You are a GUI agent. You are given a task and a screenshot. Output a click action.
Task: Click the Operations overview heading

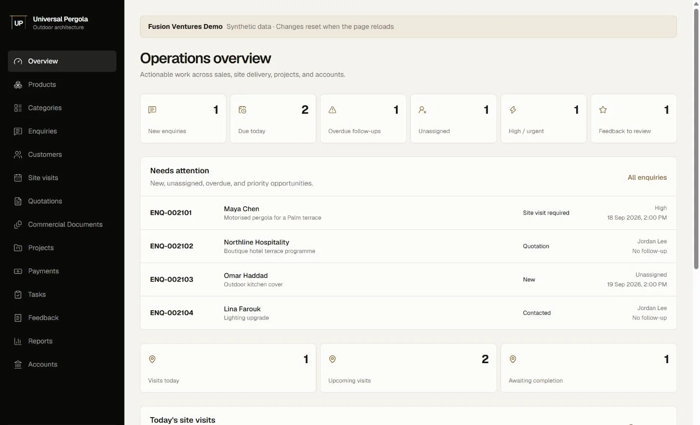pos(205,58)
